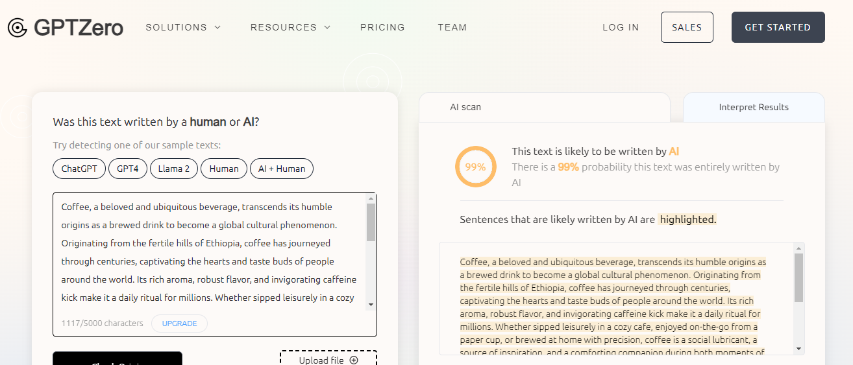Open the Team page
The image size is (853, 365).
click(x=452, y=27)
